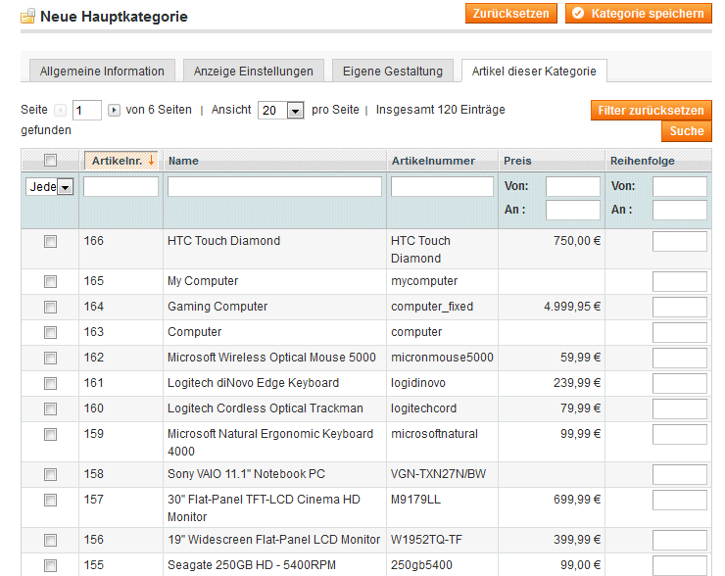Click Reihenfolge field for Sony VAIO row
The height and width of the screenshot is (576, 725).
point(680,474)
